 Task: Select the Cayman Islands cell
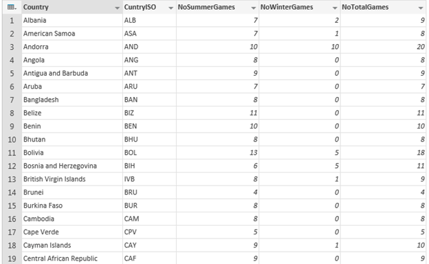[x=72, y=245]
